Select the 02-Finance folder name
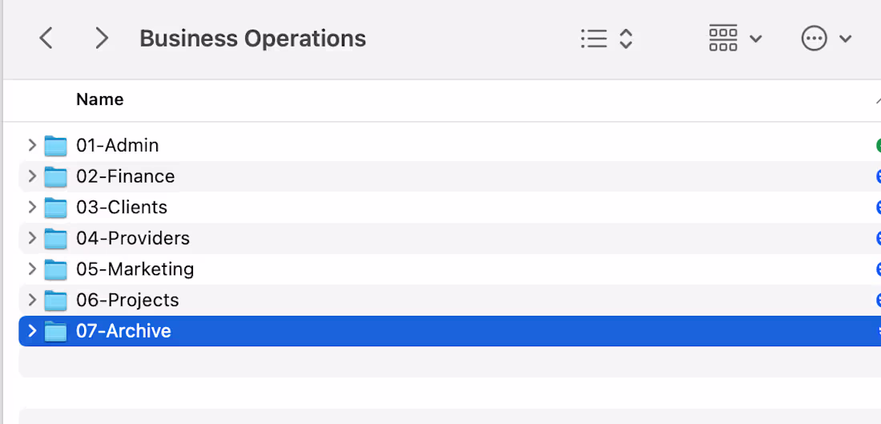Screen dimensions: 881x424 pyautogui.click(x=125, y=176)
